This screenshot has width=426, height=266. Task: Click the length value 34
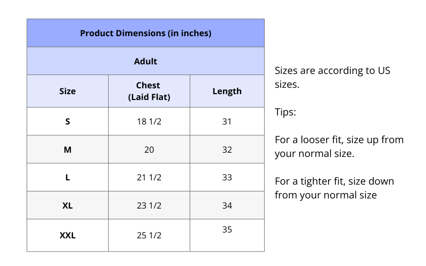click(x=227, y=205)
